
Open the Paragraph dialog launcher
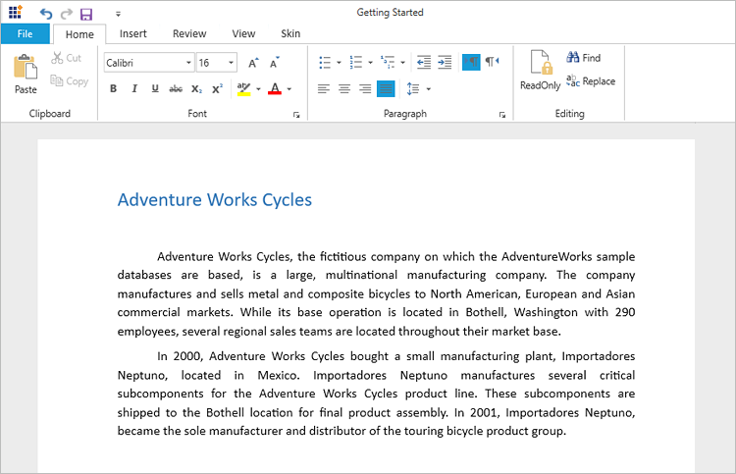tap(502, 115)
